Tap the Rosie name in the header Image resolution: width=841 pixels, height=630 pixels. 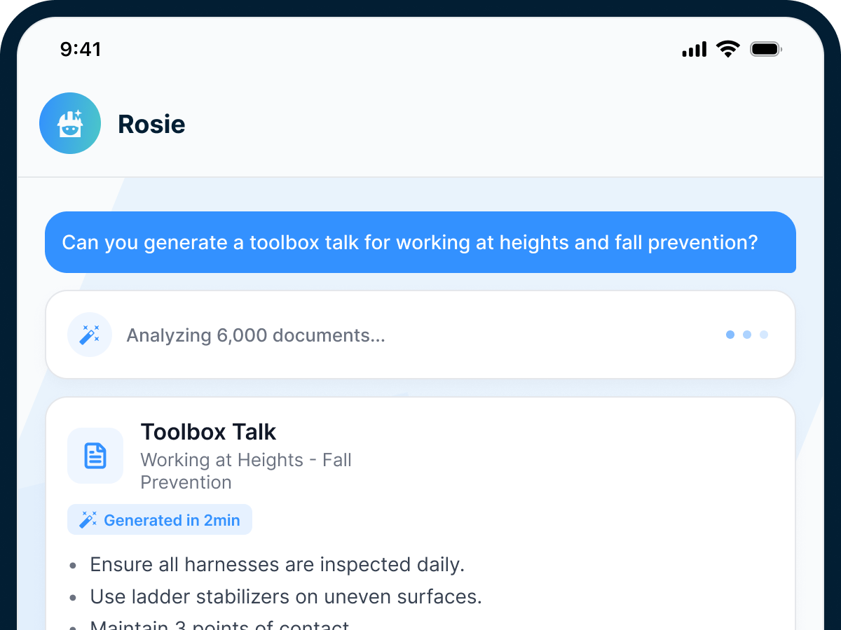(x=151, y=125)
